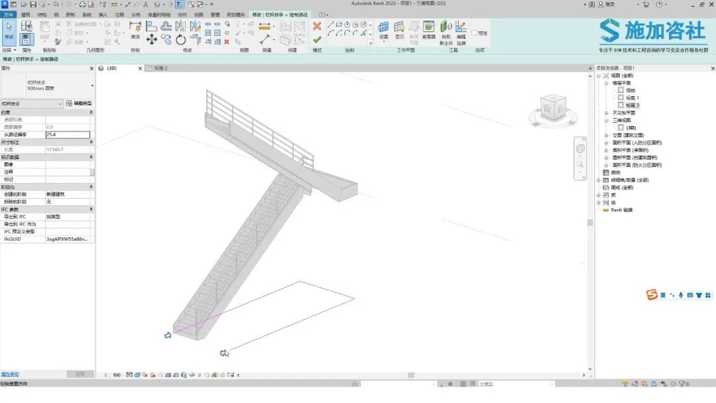Cancel edit mode with the red X under the ribbon tabs

point(317,26)
